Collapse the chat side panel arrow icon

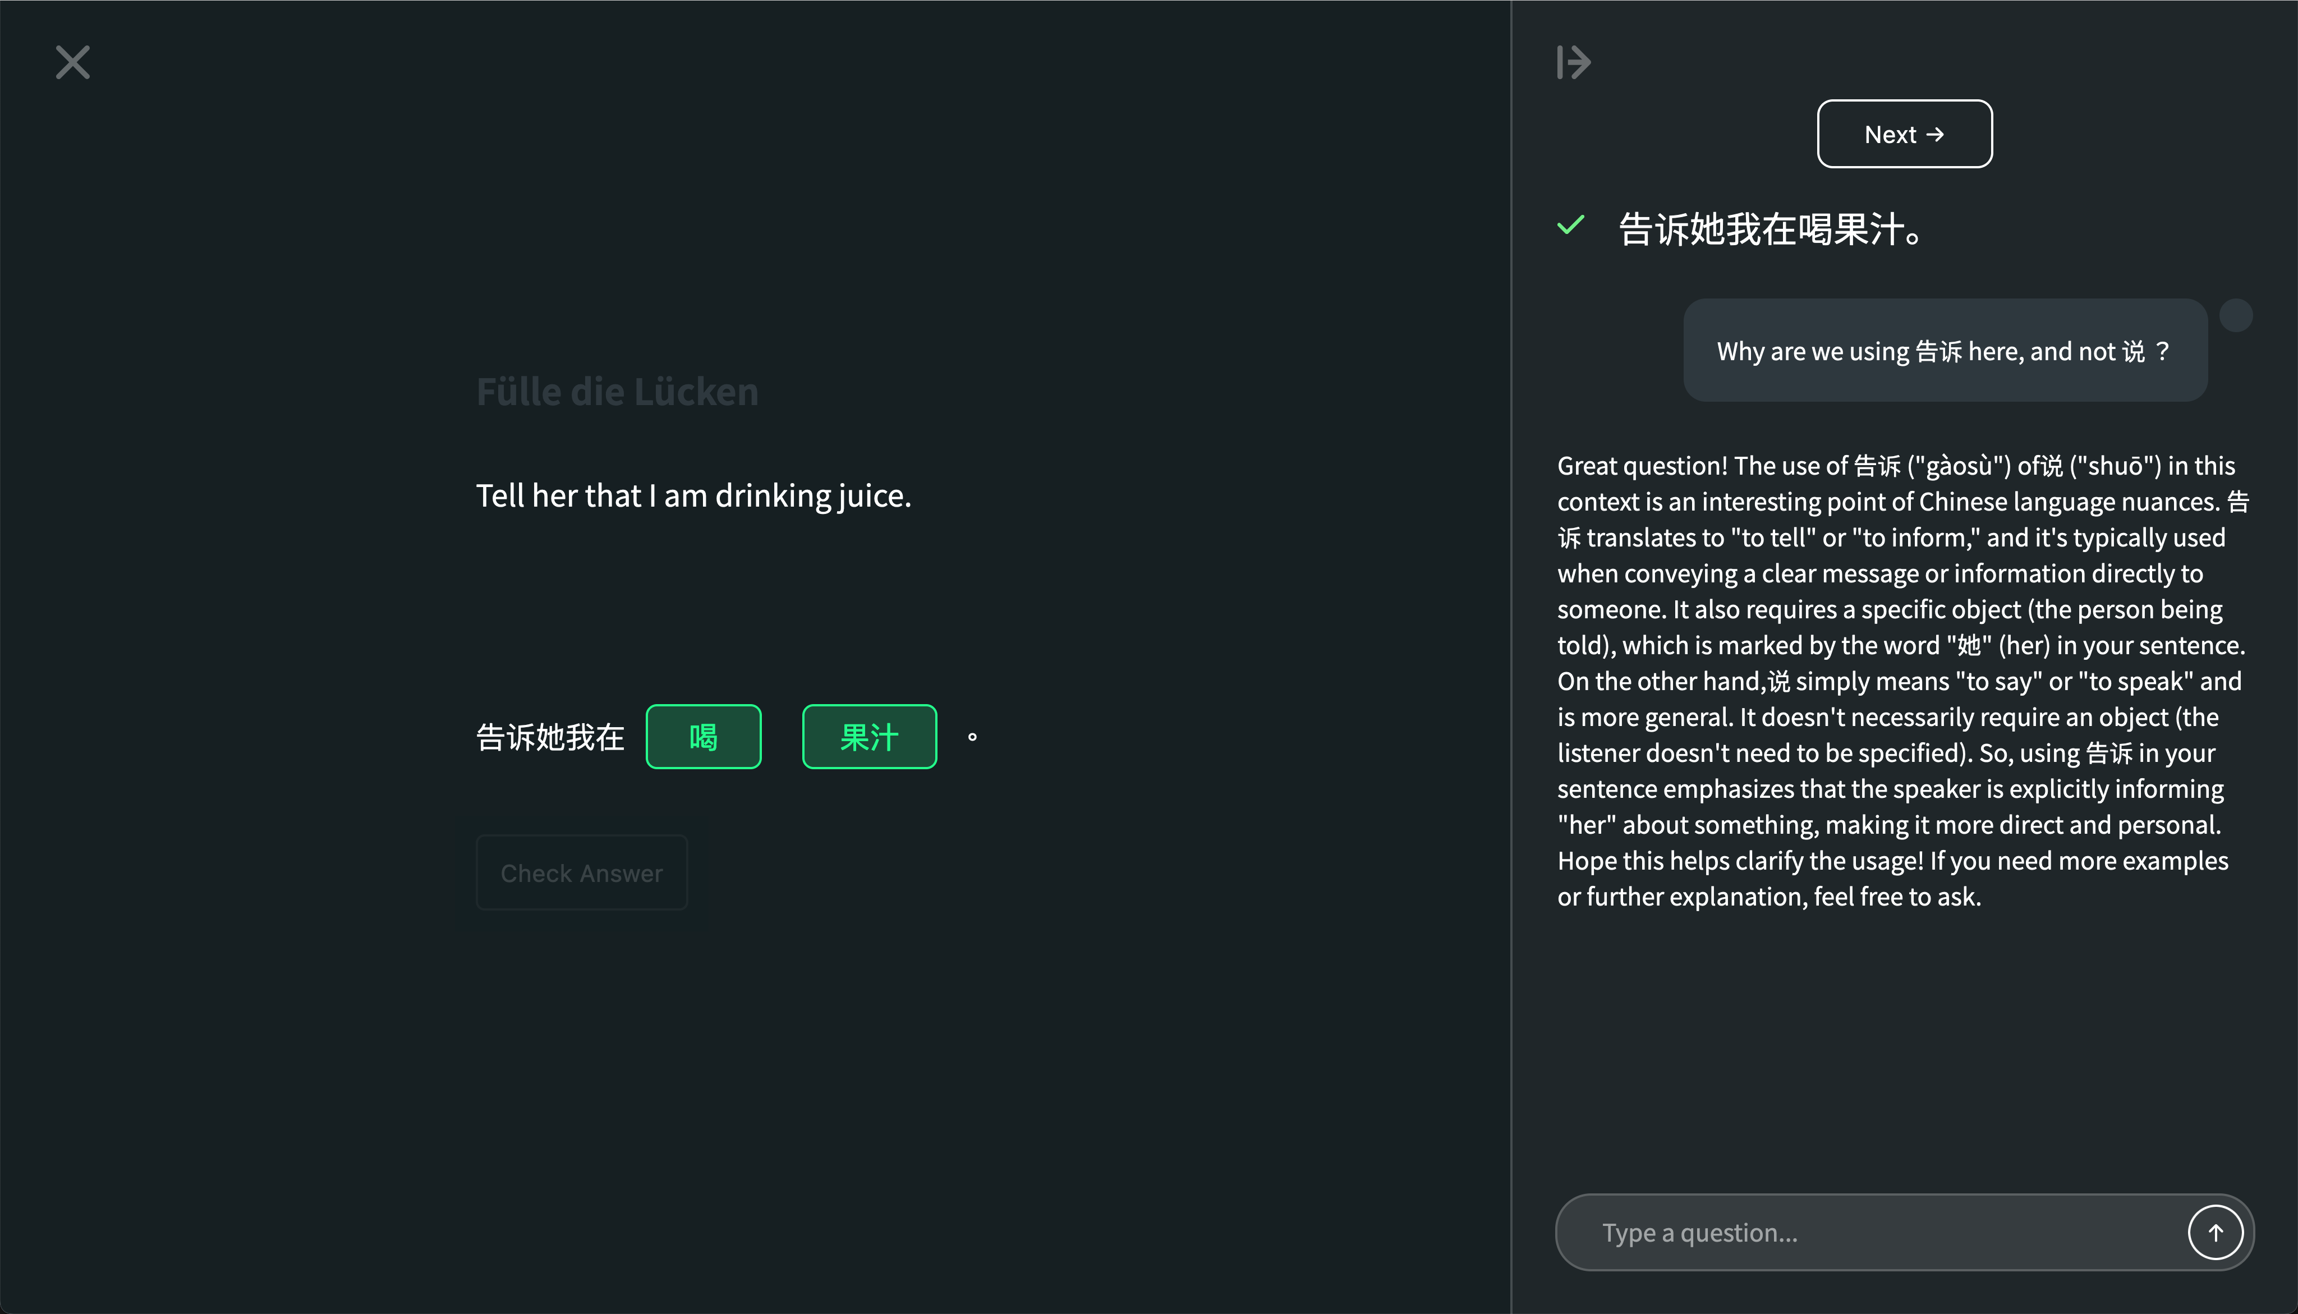click(1574, 62)
